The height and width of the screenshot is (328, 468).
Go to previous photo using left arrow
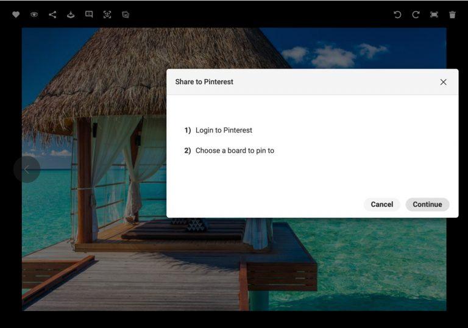27,169
